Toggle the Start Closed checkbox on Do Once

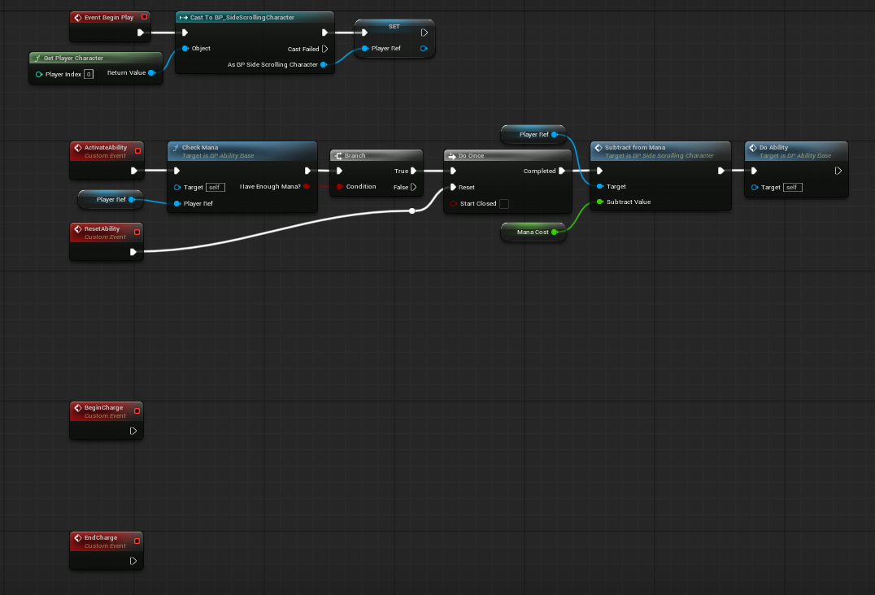pos(503,204)
